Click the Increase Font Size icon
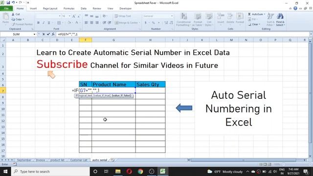The image size is (313, 176). tap(74, 16)
